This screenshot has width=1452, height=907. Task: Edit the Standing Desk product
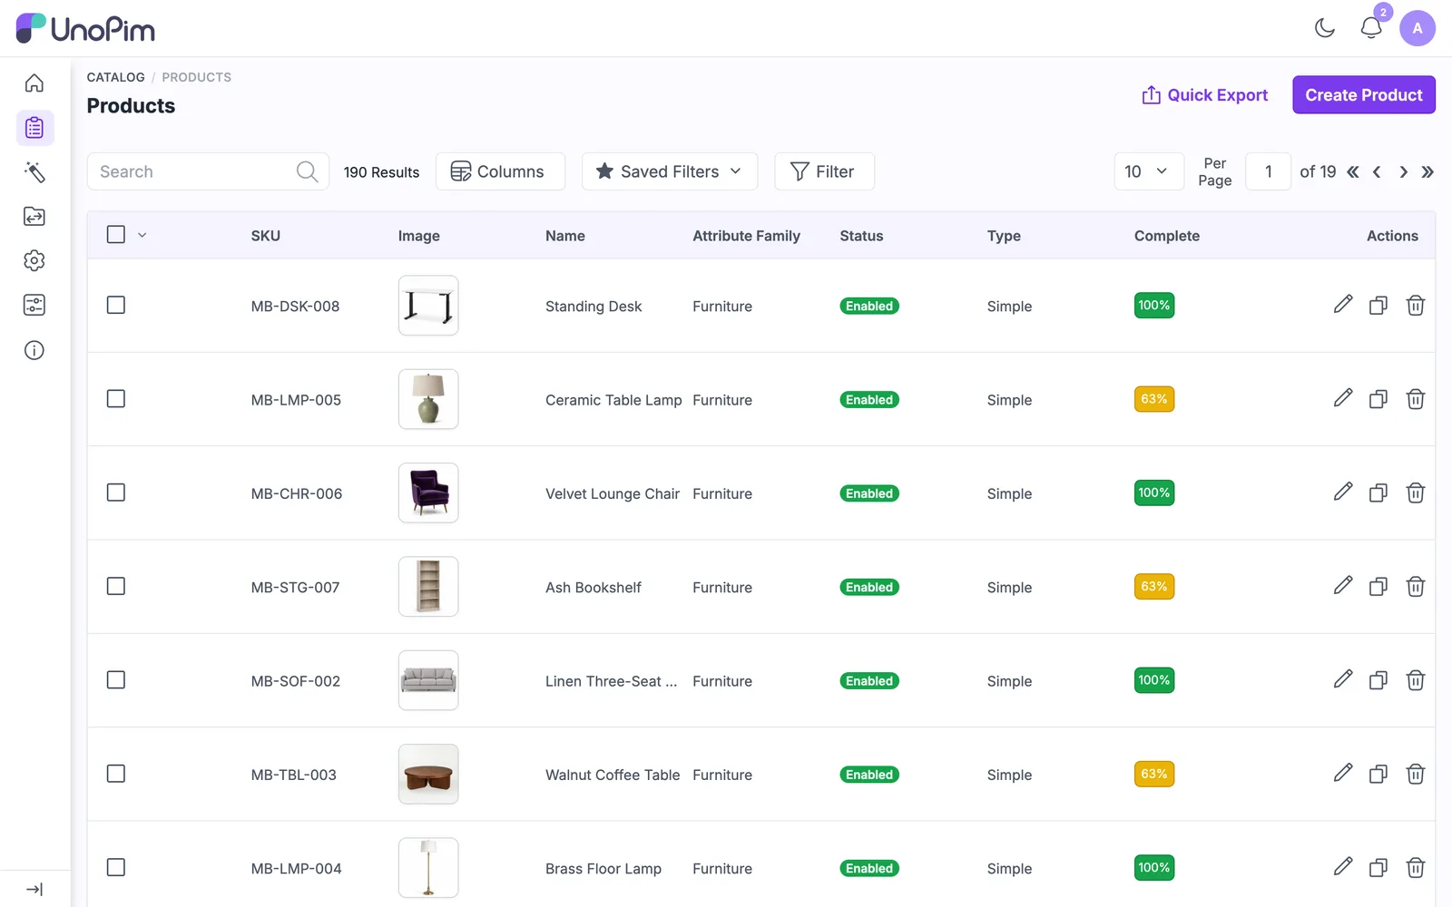click(1343, 305)
